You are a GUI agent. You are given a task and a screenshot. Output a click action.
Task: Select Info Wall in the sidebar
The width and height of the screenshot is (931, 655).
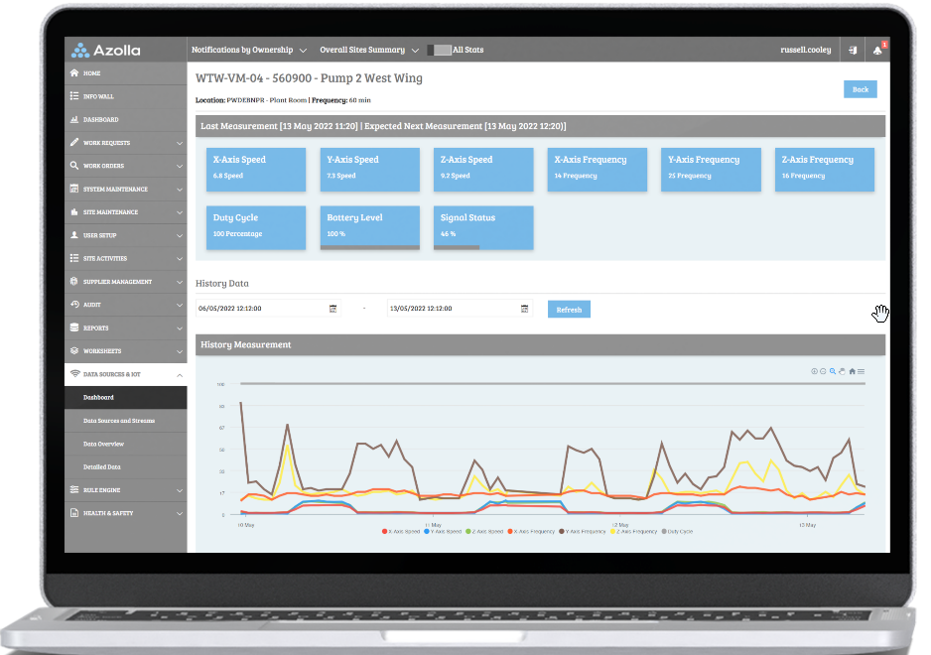click(98, 96)
